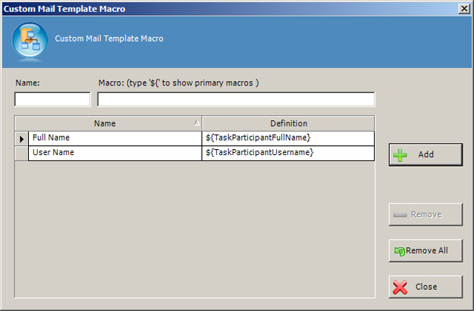Select the row marker beside Full Name
The image size is (474, 311).
point(22,138)
